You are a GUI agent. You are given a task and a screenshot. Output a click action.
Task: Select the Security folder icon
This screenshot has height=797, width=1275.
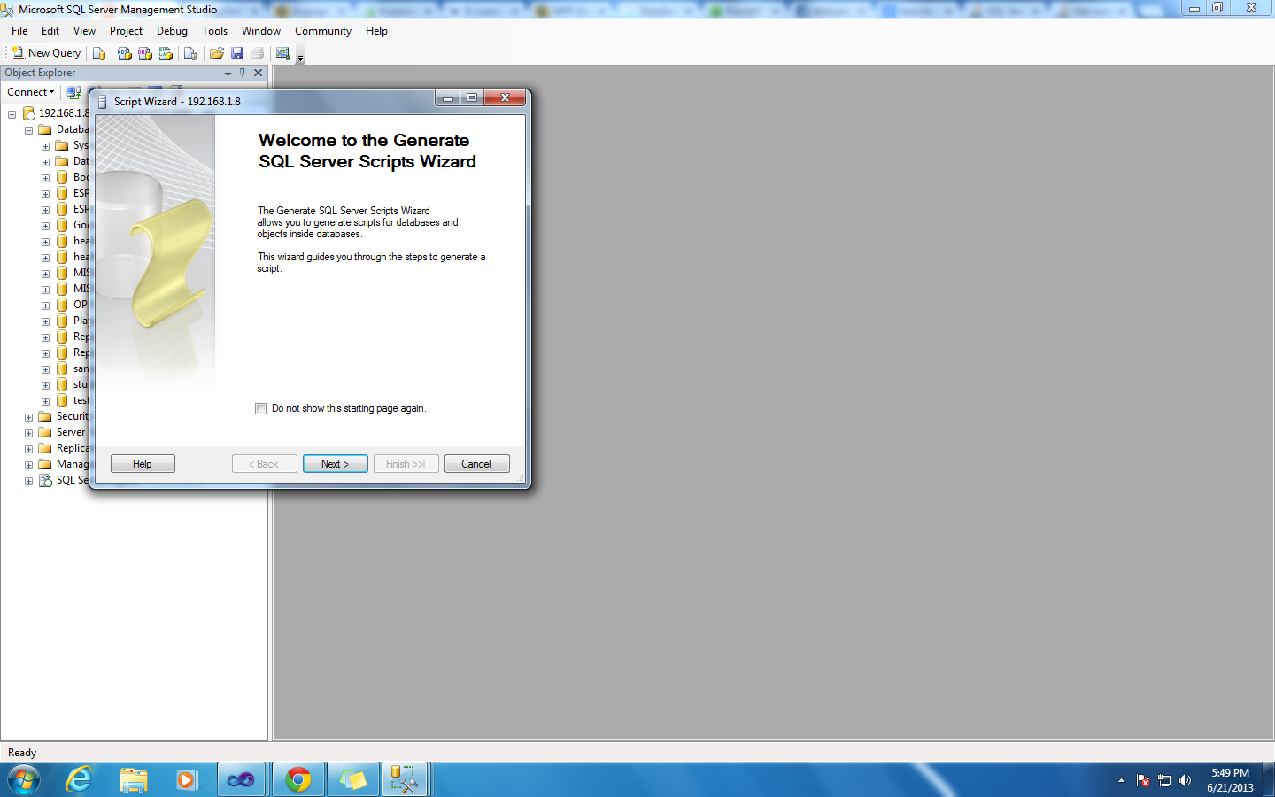45,416
